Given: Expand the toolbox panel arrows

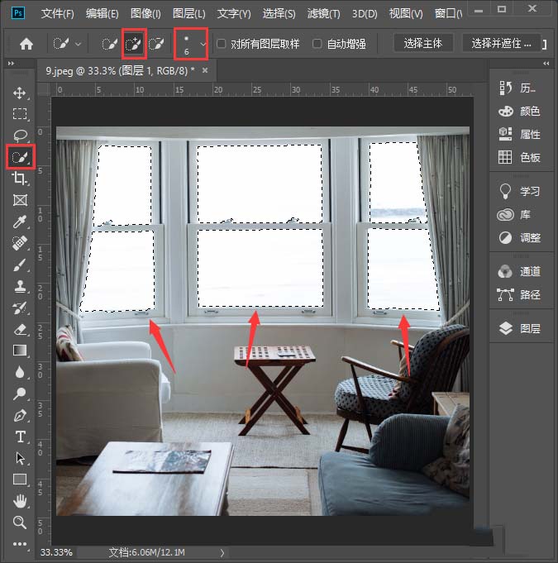Looking at the screenshot, I should [11, 64].
